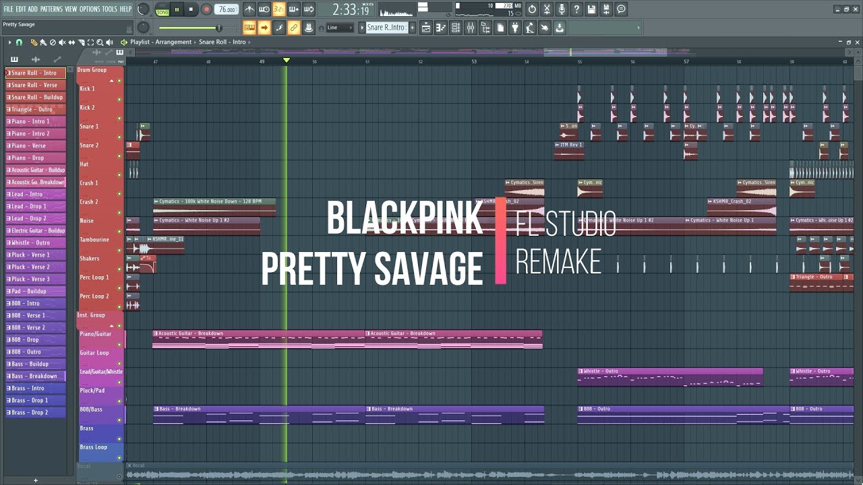This screenshot has height=485, width=863.
Task: Save the project with the floppy icon
Action: pyautogui.click(x=591, y=9)
